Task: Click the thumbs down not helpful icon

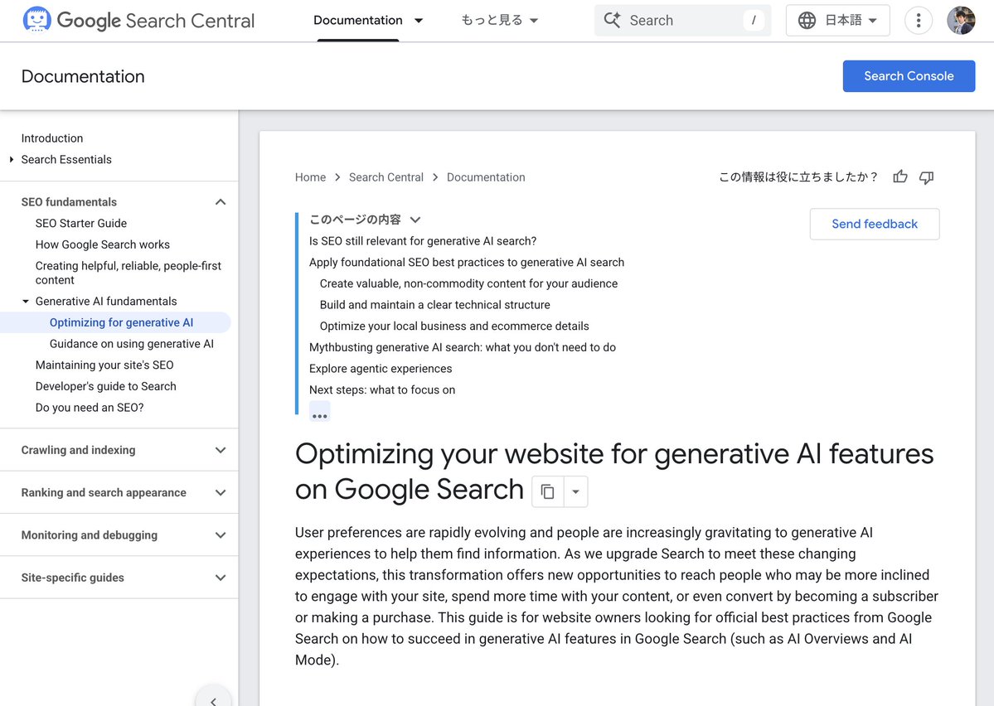Action: tap(926, 177)
